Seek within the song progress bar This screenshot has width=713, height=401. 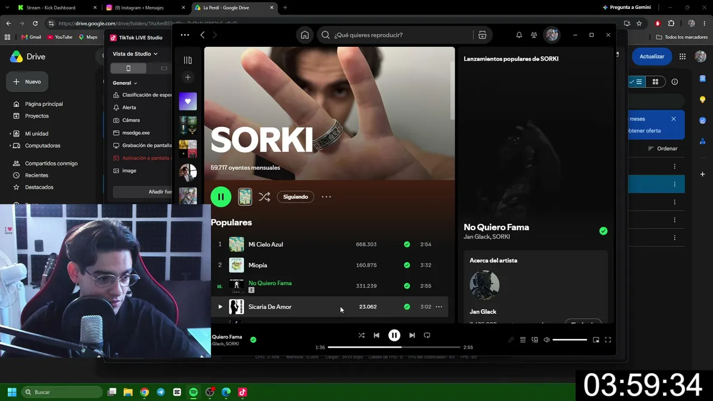394,348
